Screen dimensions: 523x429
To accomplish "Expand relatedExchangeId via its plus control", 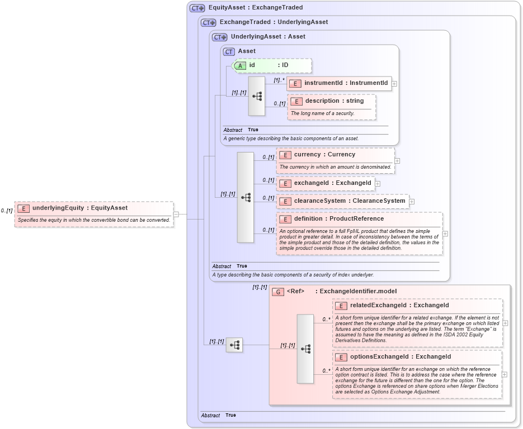I will (x=505, y=323).
